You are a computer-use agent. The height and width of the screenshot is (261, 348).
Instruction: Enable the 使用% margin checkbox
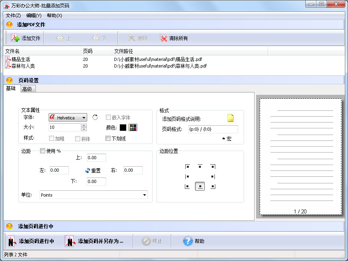(x=43, y=151)
